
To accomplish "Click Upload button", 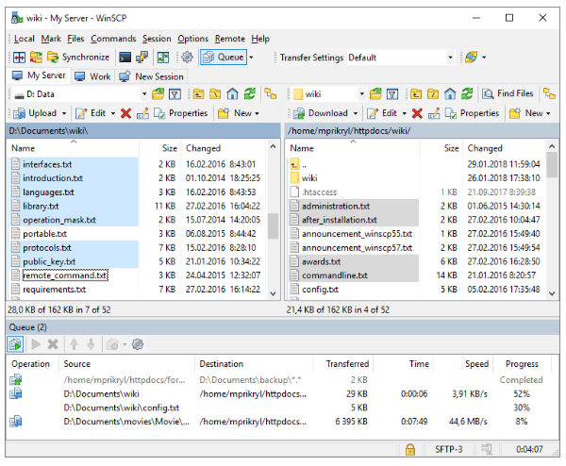I will (35, 113).
